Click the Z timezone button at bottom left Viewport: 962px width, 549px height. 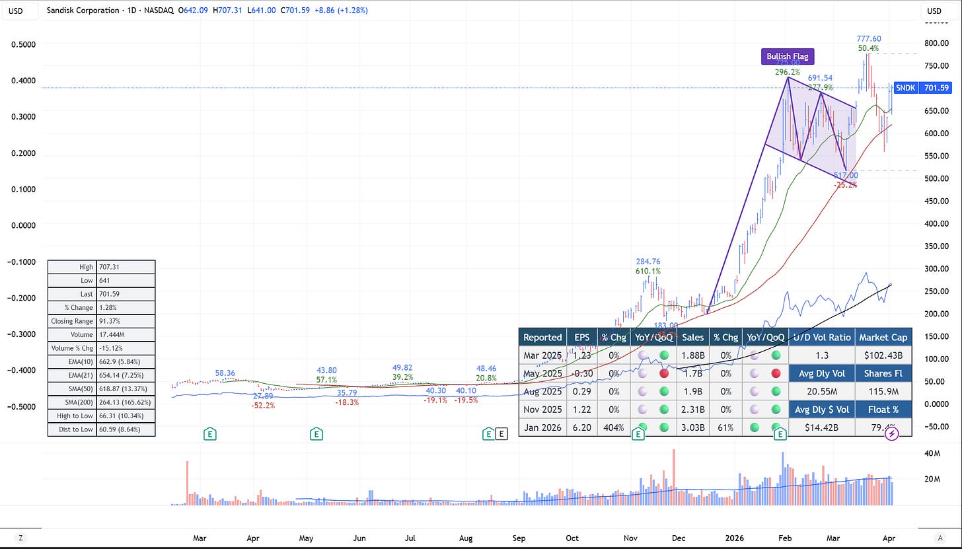coord(20,538)
